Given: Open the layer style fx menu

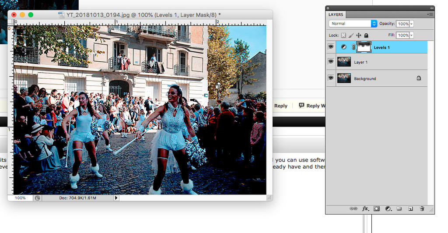Looking at the screenshot, I should click(x=365, y=209).
